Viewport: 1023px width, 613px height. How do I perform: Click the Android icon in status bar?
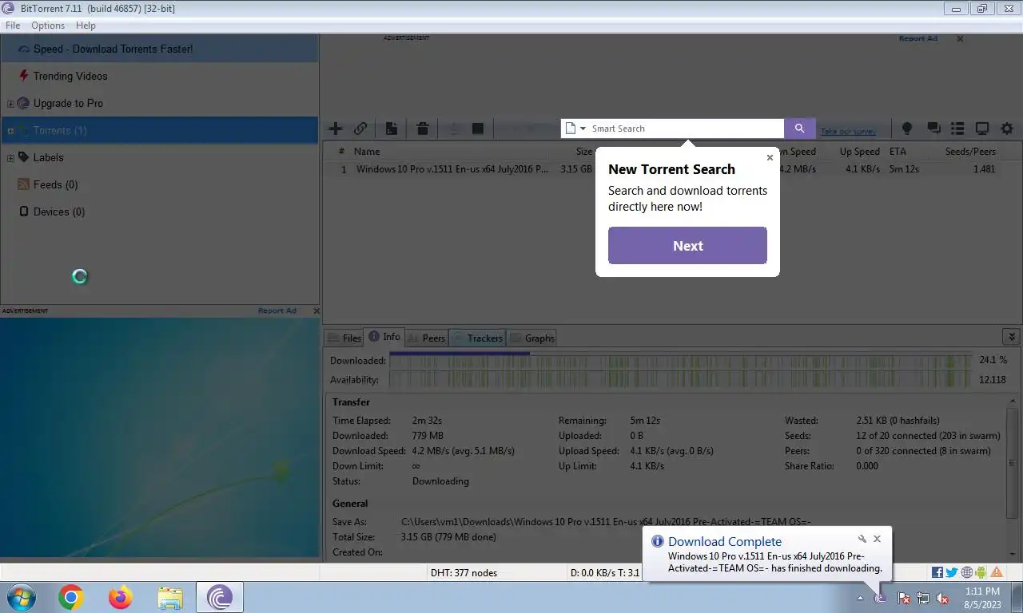click(x=981, y=572)
